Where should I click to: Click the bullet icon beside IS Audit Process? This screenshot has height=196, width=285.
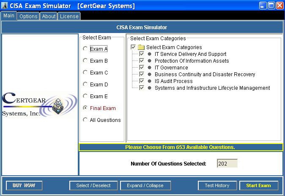[149, 81]
